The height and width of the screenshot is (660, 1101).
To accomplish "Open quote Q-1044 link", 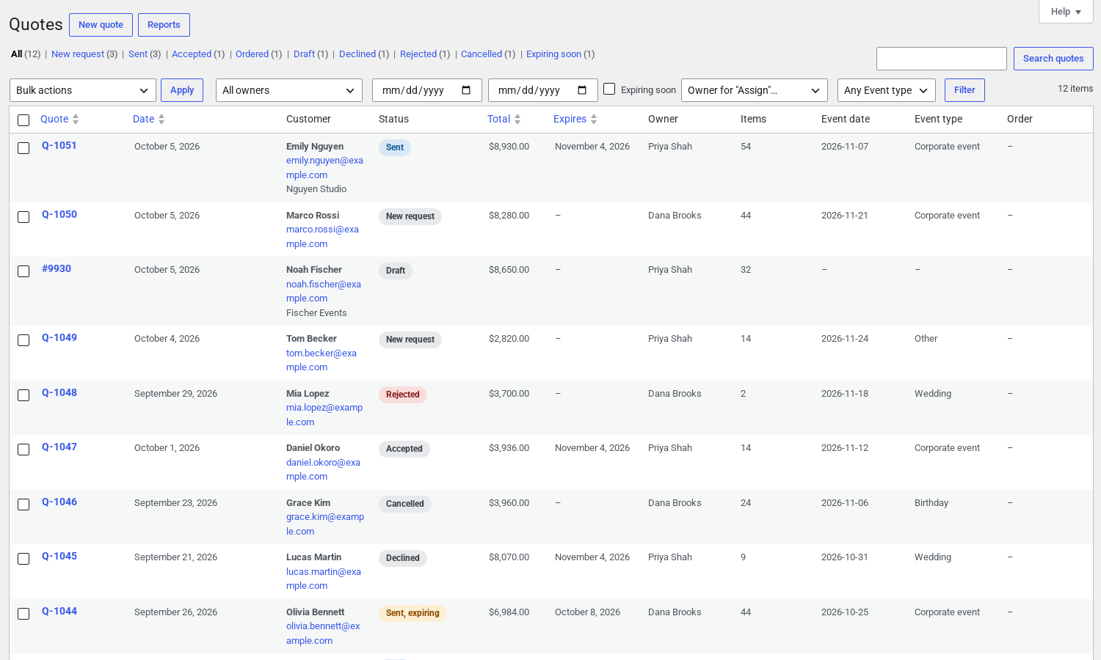I will (59, 612).
